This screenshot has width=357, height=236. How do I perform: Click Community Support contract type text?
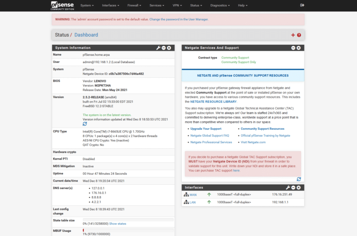(235, 58)
